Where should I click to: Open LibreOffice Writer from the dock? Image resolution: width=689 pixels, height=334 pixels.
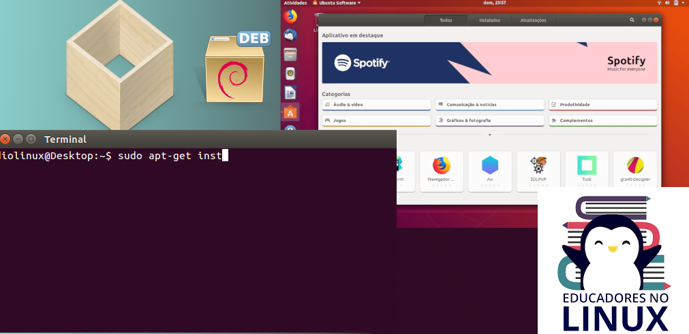[290, 93]
